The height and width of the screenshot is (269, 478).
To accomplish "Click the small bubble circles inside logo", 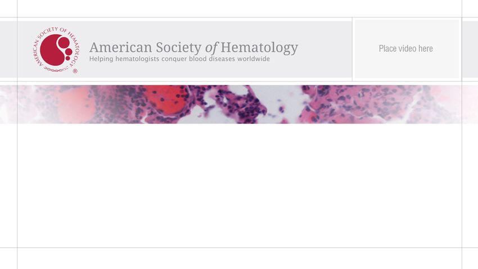I will (x=66, y=48).
